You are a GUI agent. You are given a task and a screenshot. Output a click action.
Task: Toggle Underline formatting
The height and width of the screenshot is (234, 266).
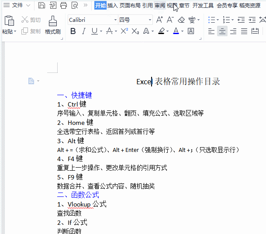click(94, 31)
